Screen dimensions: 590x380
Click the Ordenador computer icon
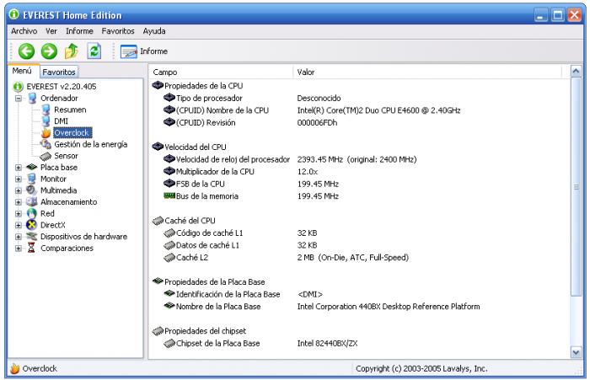pyautogui.click(x=32, y=99)
